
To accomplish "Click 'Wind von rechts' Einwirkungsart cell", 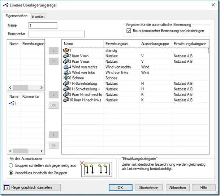I will (x=118, y=67).
